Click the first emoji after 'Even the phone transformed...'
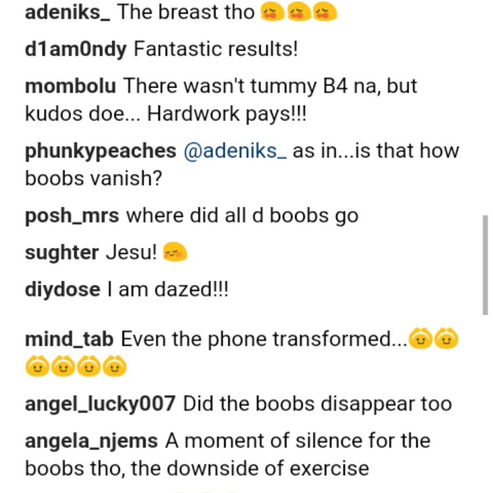The width and height of the screenshot is (493, 493). 420,339
